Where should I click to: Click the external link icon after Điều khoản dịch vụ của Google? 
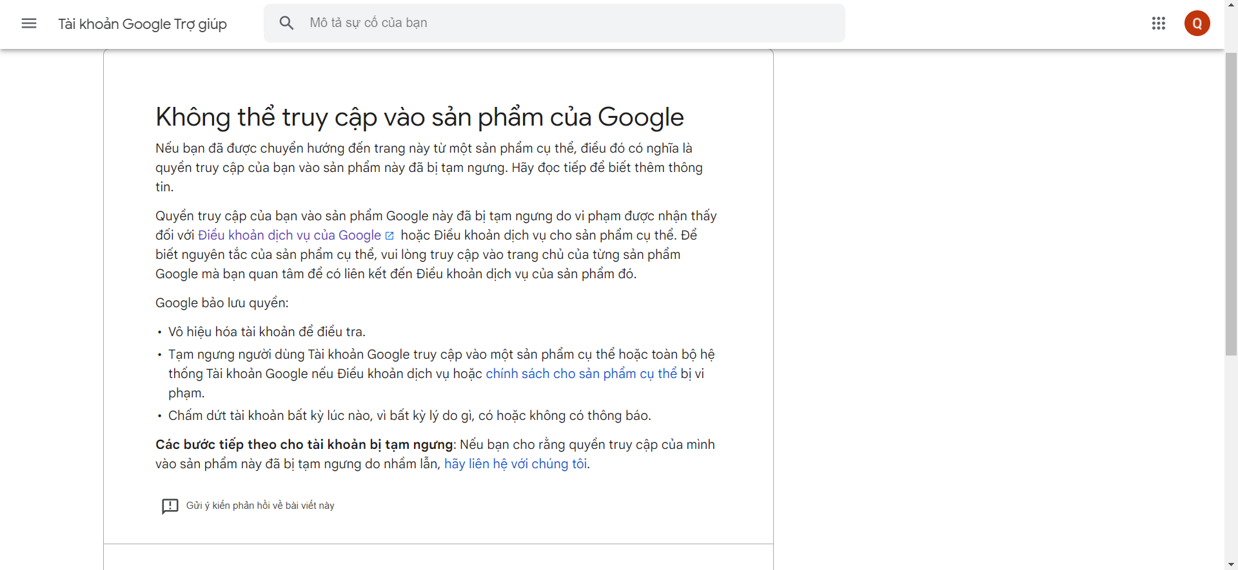(x=389, y=236)
